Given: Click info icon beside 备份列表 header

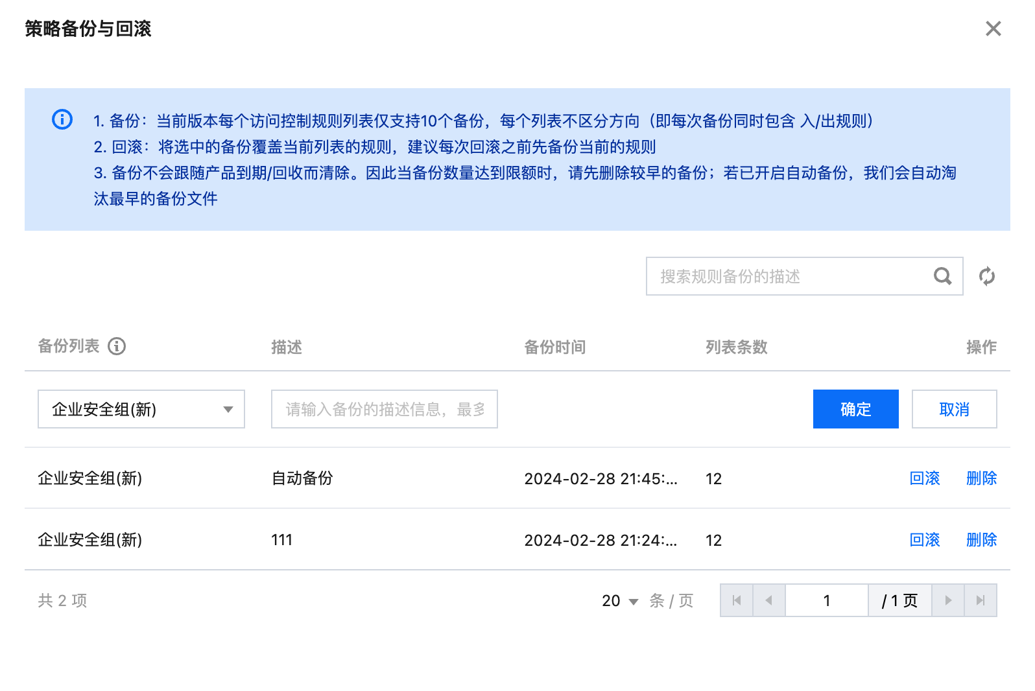Looking at the screenshot, I should (x=117, y=346).
